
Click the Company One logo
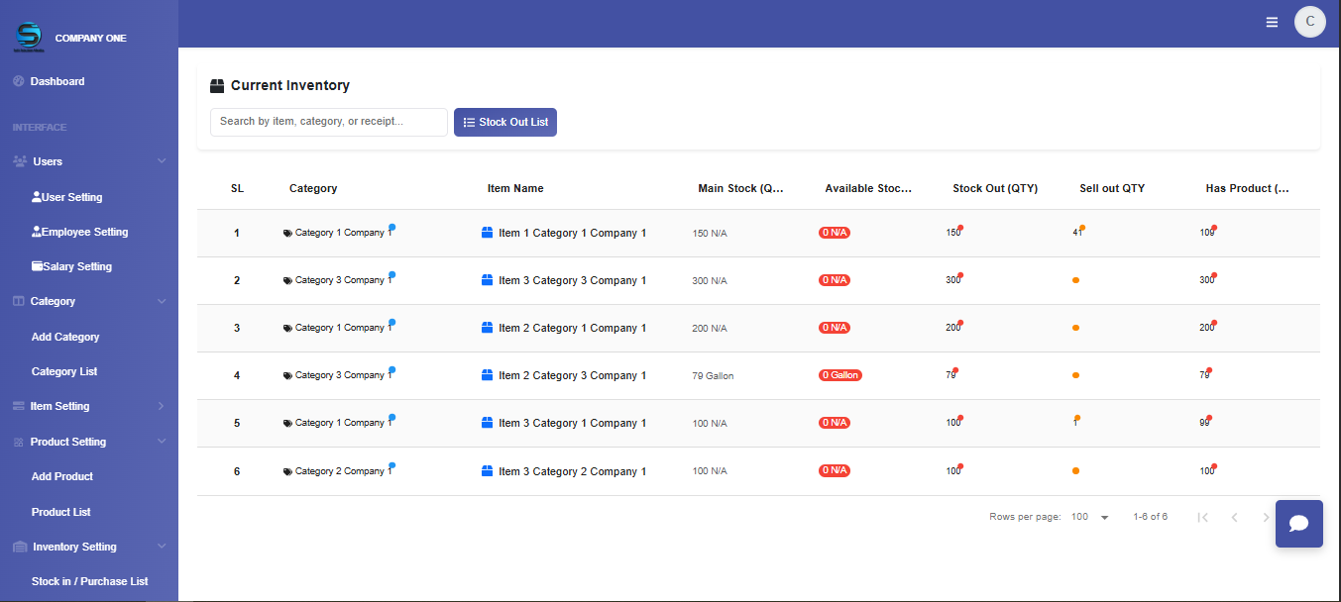click(29, 38)
